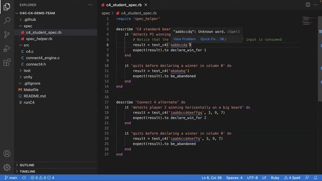Click Quick Fix link in hover

213,39
